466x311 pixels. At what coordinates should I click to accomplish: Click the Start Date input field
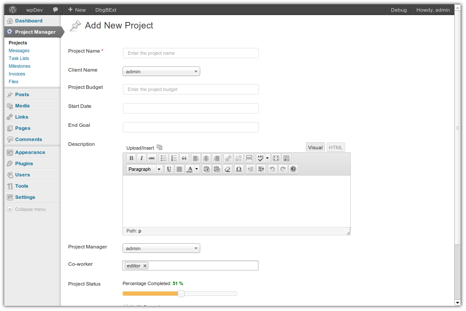(x=191, y=108)
